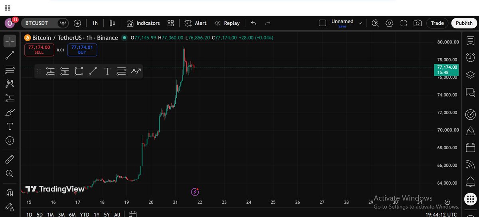Click the Publish button
This screenshot has width=479, height=217.
(464, 23)
